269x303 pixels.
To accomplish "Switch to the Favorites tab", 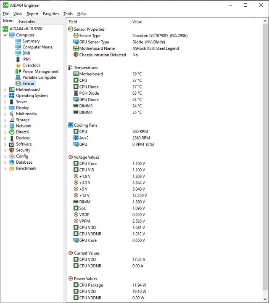I will click(27, 21).
